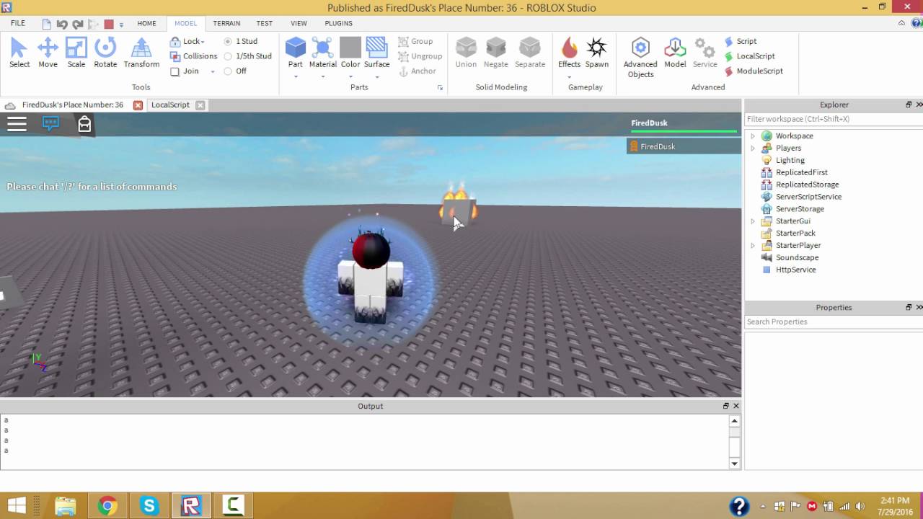This screenshot has width=923, height=519.
Task: Click the Union solid modeling icon
Action: [466, 48]
